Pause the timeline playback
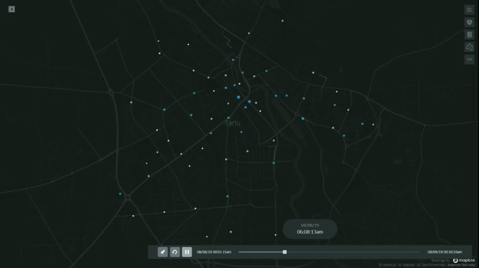The width and height of the screenshot is (479, 268). click(187, 252)
